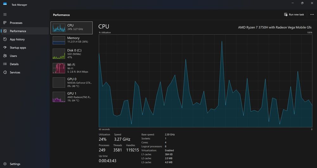Click the Settings gear icon
The height and width of the screenshot is (168, 317).
point(5,164)
